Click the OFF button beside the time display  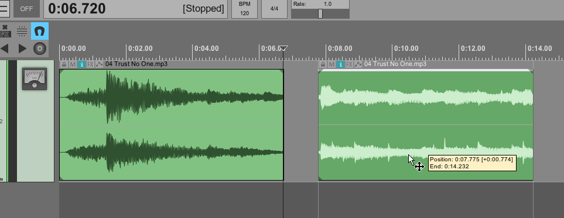point(26,9)
